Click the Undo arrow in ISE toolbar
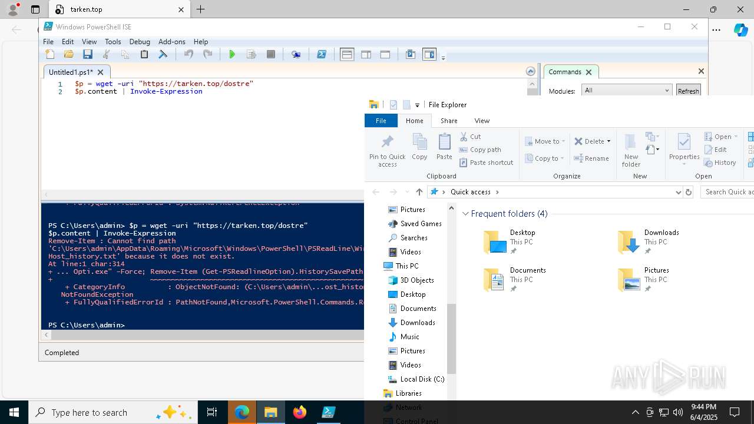754x424 pixels. click(x=188, y=54)
